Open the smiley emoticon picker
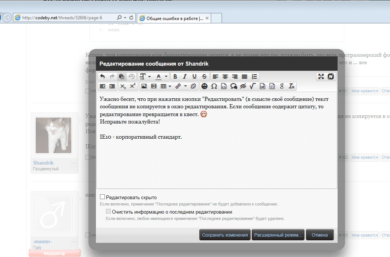390x257 pixels. (204, 86)
